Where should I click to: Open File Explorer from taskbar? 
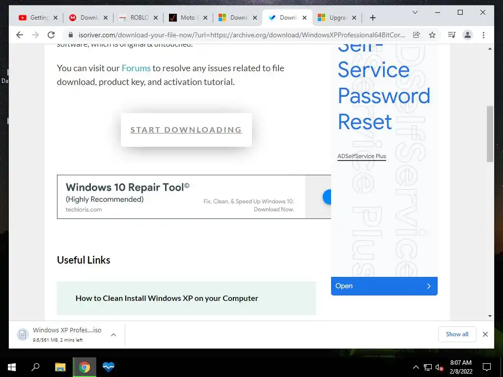click(x=60, y=367)
